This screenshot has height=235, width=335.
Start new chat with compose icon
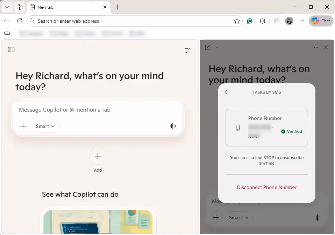click(x=208, y=47)
